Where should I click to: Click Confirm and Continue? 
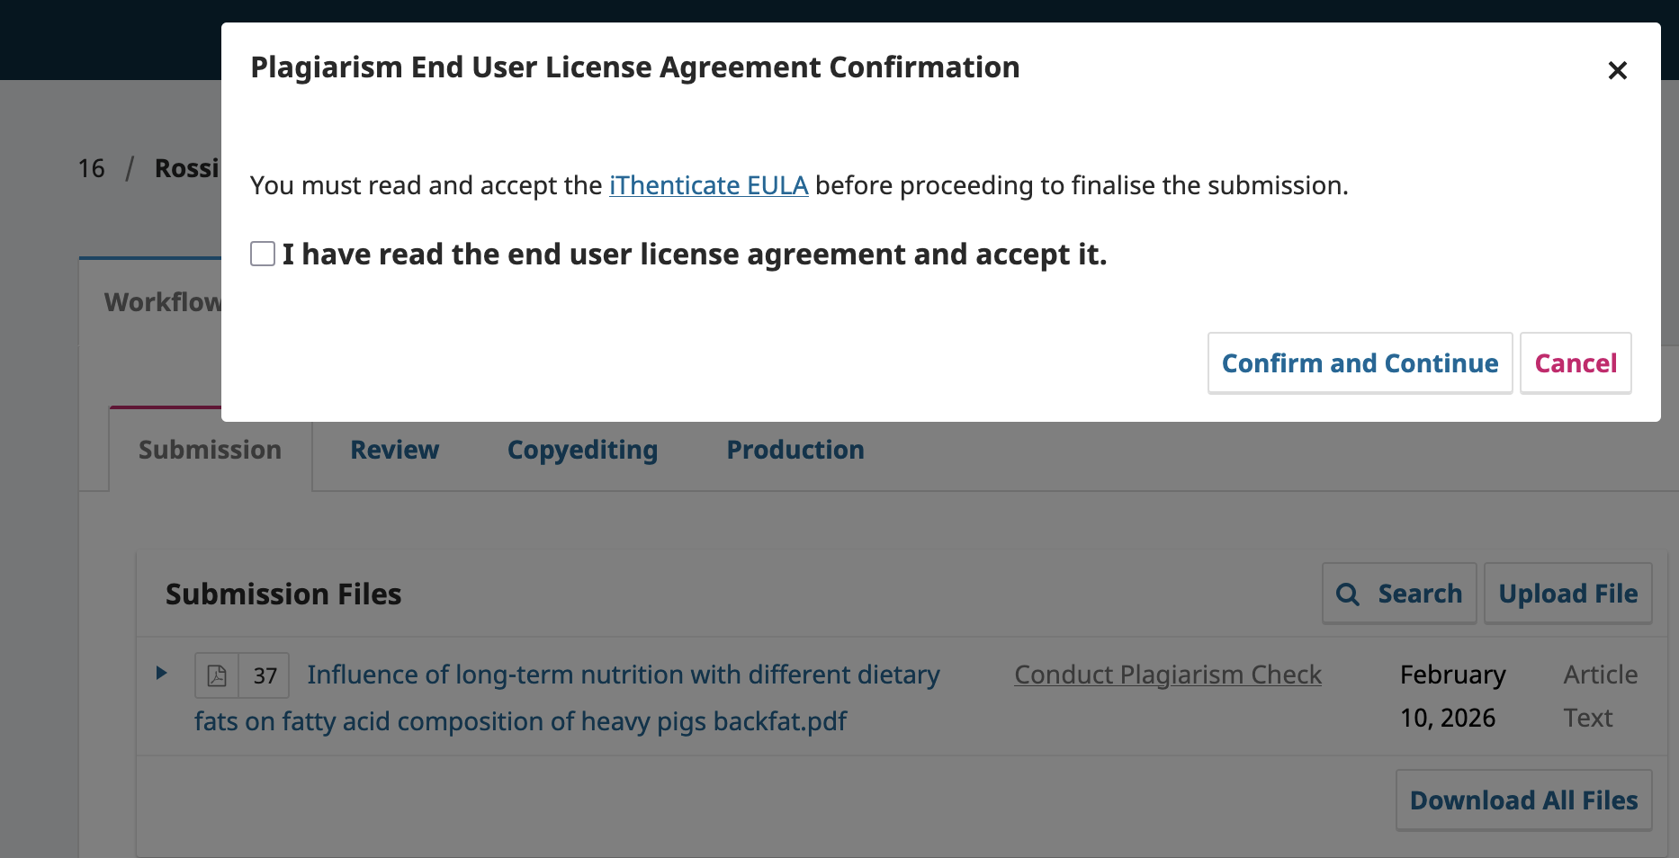1359,363
